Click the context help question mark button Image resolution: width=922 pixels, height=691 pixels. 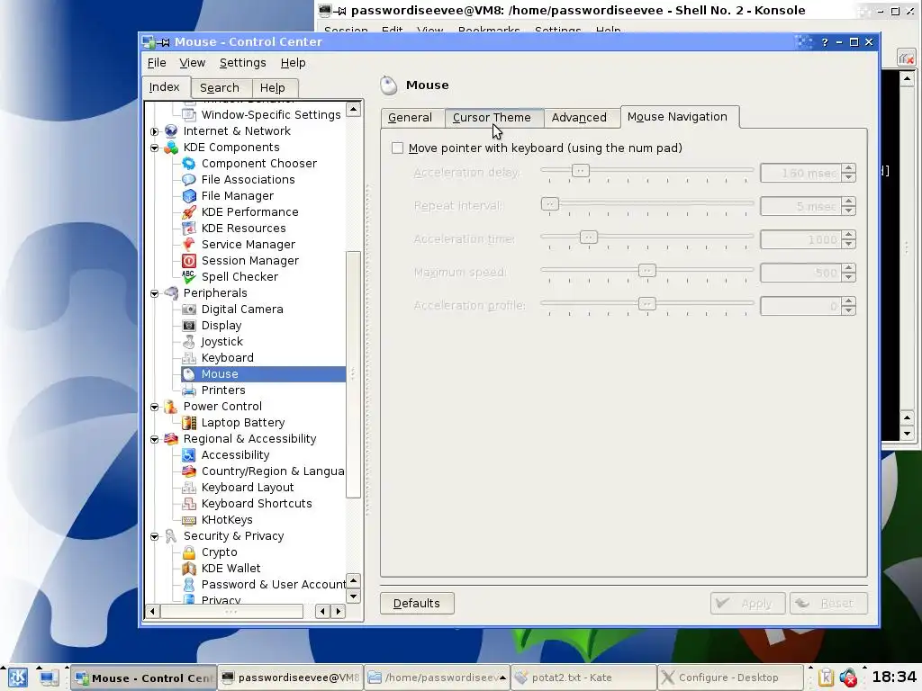[x=825, y=42]
